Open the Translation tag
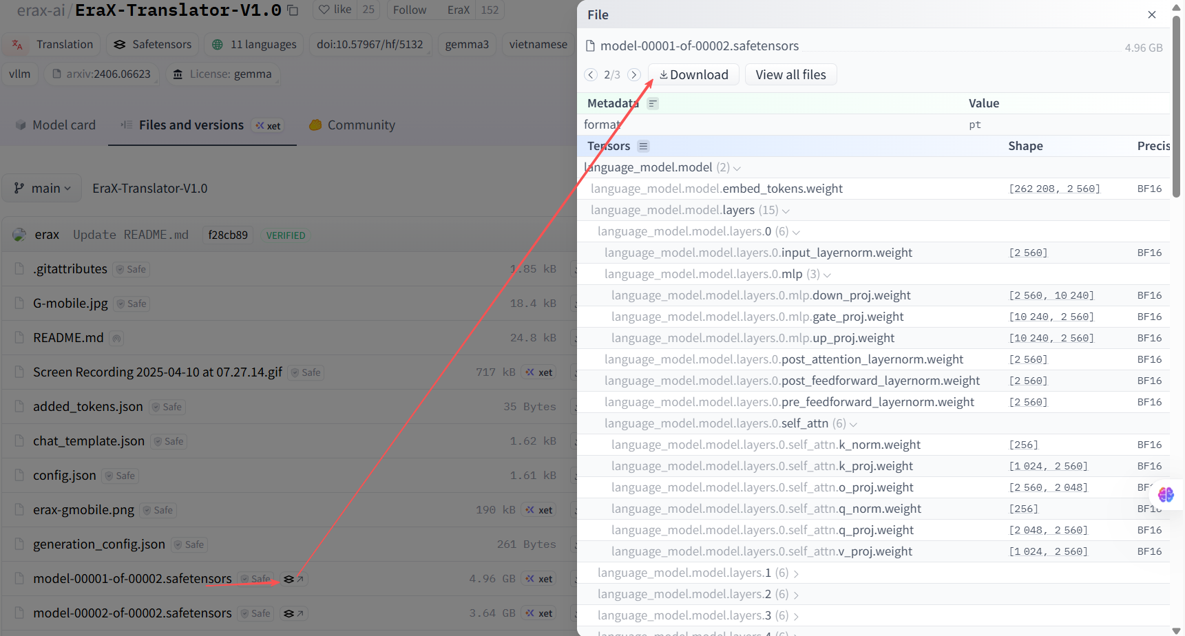 (52, 45)
